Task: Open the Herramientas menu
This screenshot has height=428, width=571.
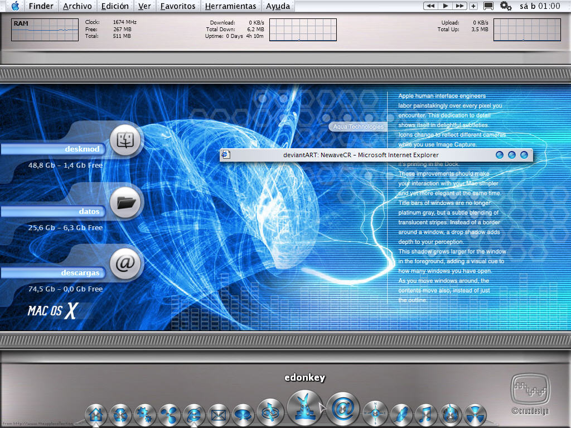Action: click(x=230, y=6)
